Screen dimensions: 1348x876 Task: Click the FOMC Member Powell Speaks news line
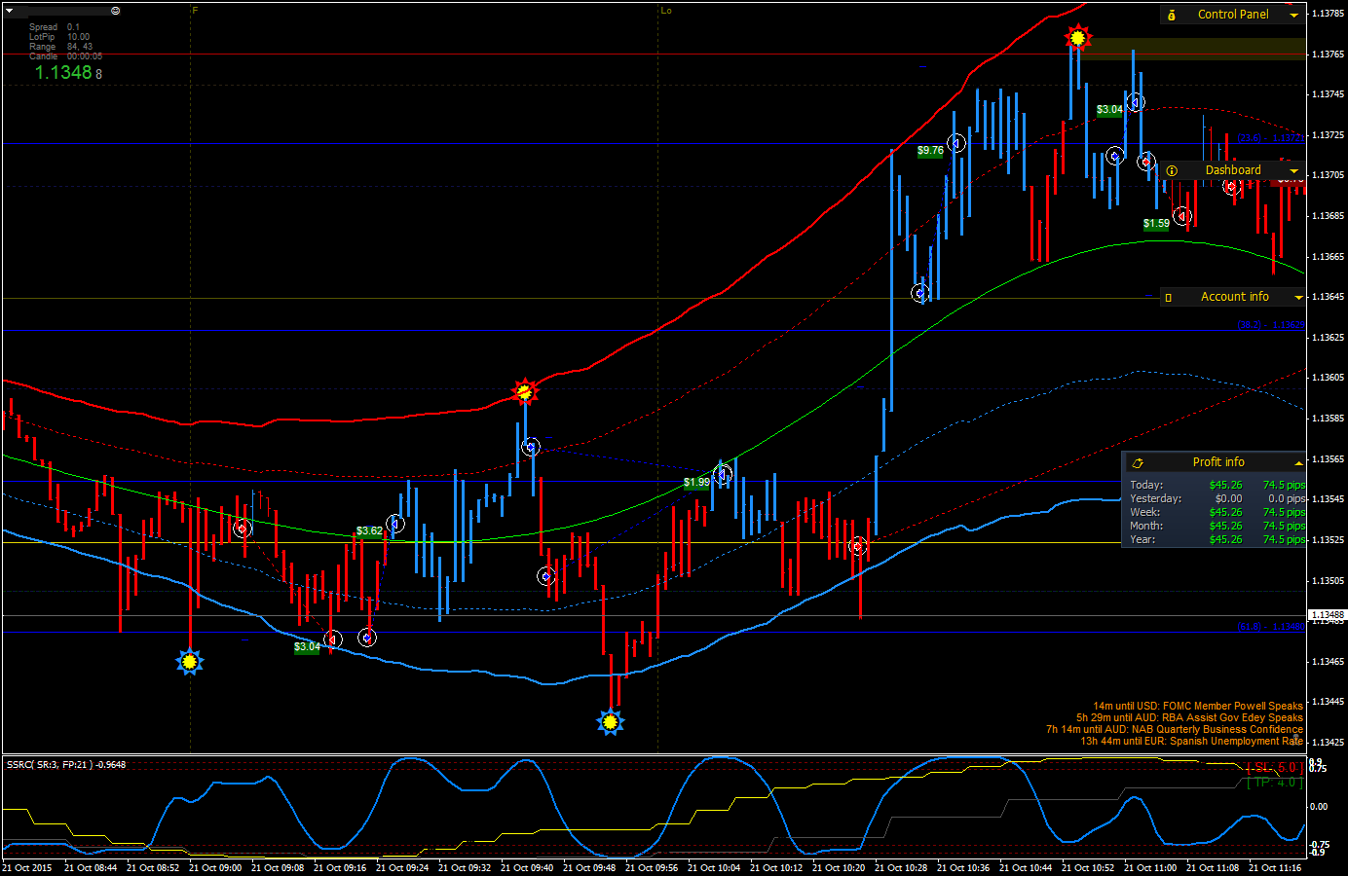point(1198,707)
